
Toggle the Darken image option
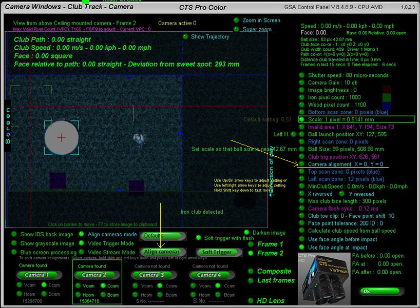pos(246,232)
